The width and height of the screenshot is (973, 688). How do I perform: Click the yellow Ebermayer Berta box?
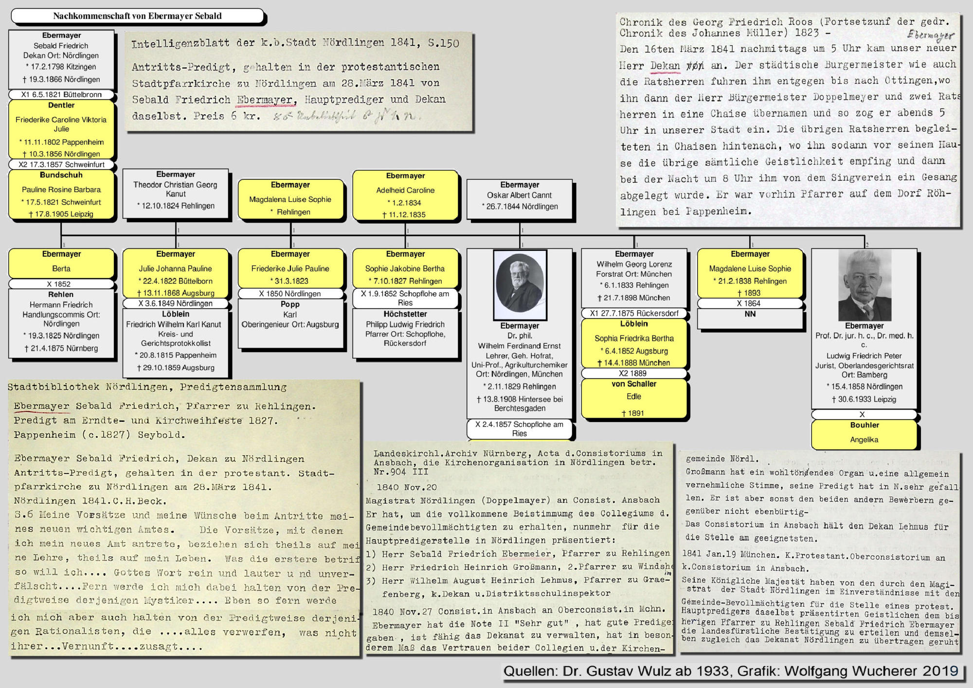pyautogui.click(x=61, y=263)
